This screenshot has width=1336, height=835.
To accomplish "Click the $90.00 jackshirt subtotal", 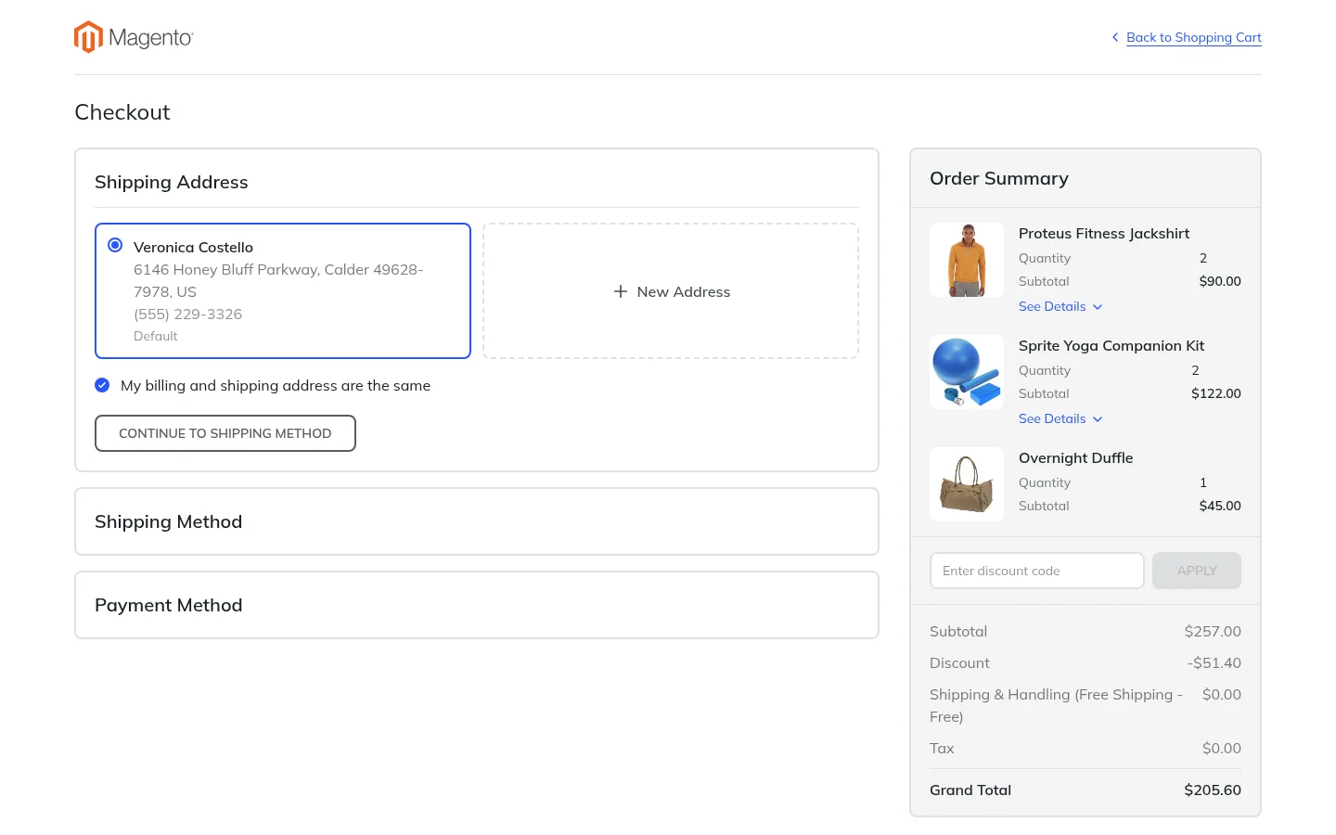I will 1220,281.
